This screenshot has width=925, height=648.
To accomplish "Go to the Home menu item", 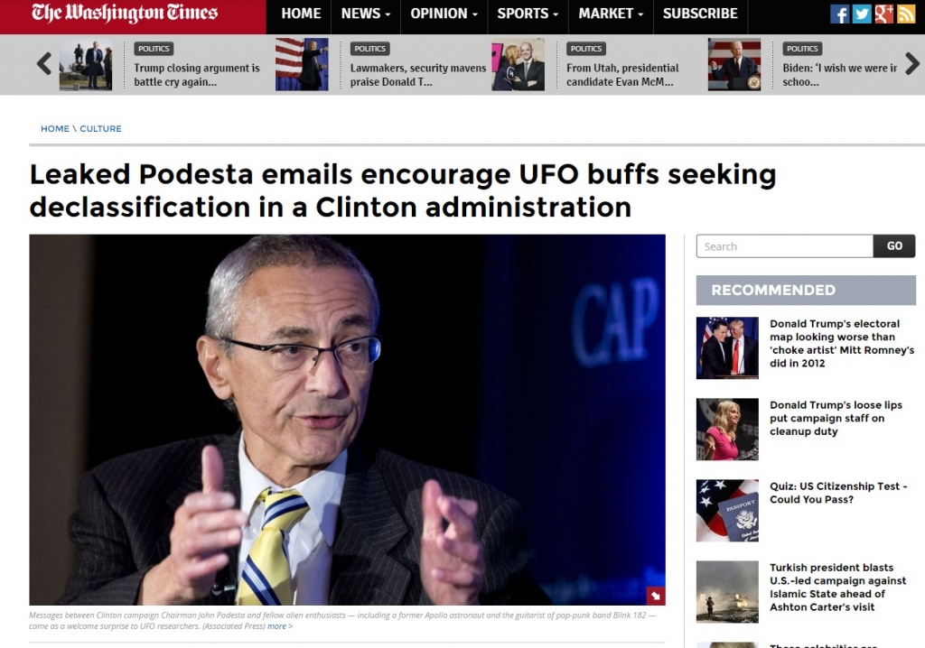I will tap(301, 14).
